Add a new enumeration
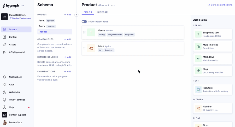235x127 pixels. [68, 72]
